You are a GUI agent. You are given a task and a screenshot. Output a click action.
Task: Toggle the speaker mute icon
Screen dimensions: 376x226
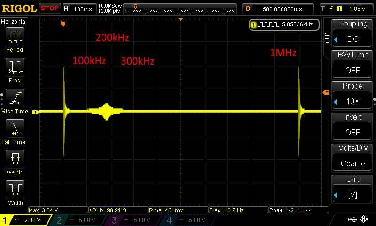pos(364,219)
